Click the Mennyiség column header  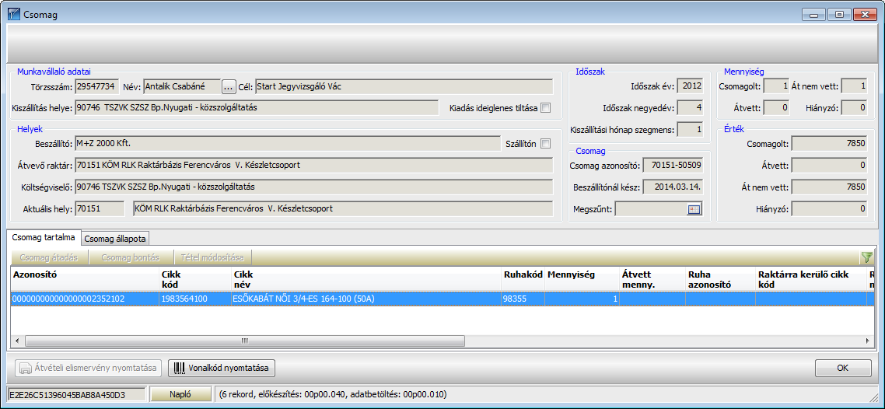[582, 278]
